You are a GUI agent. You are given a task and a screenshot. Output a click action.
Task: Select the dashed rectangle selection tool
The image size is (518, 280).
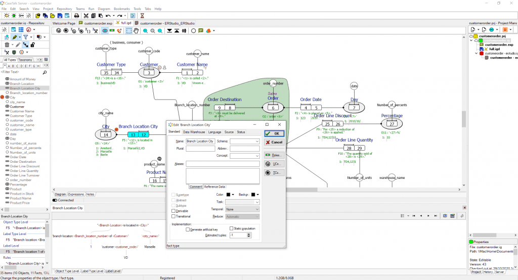click(129, 31)
